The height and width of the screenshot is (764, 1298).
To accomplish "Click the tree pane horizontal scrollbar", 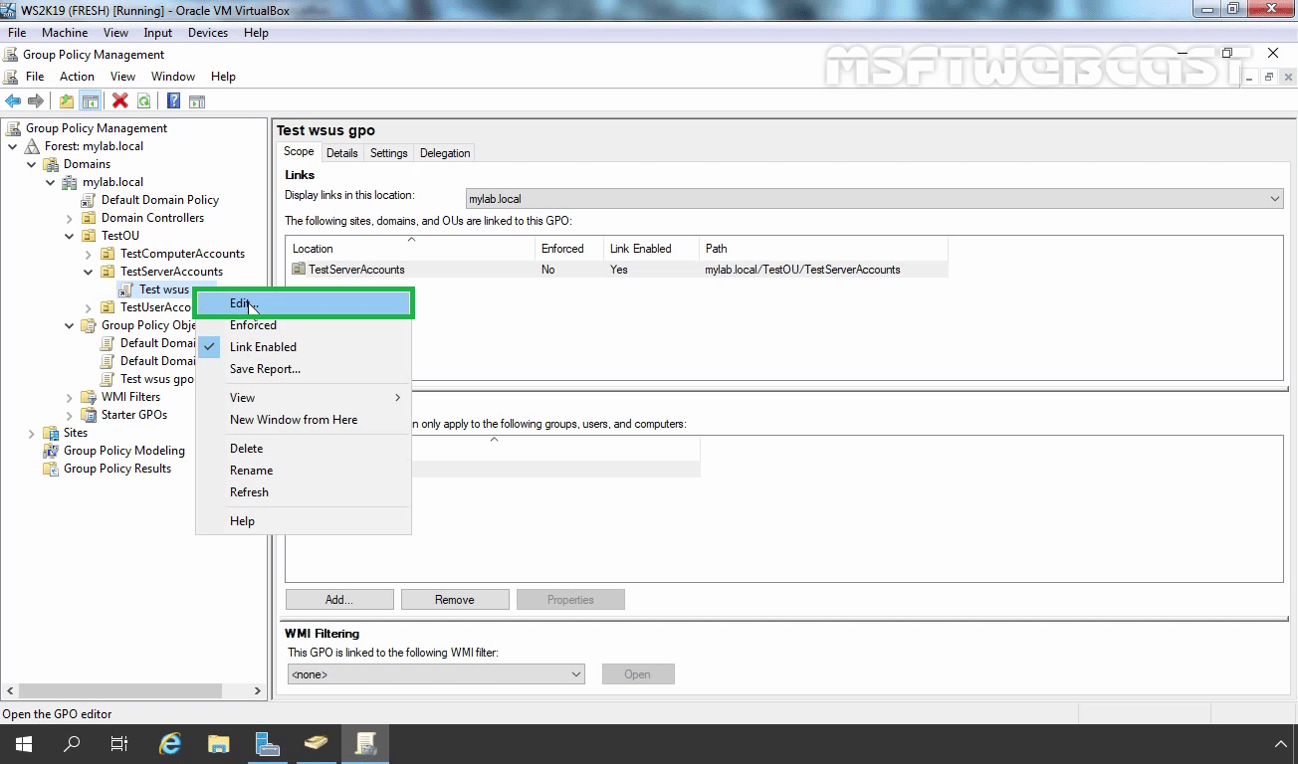I will point(129,690).
